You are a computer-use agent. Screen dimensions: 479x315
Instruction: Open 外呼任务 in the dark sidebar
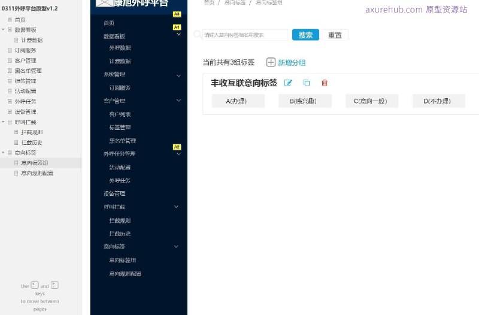120,181
